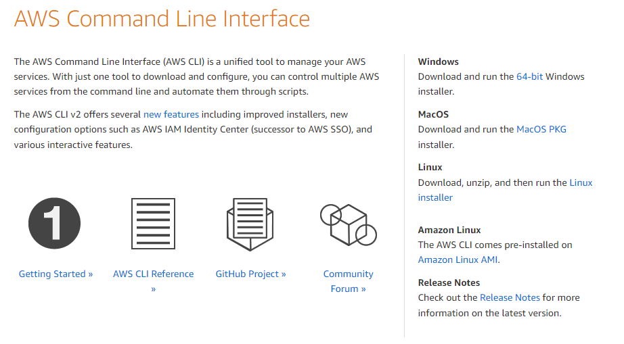Click the AWS CLI Reference document icon

(153, 223)
